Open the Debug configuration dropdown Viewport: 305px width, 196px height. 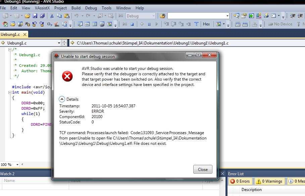153,16
